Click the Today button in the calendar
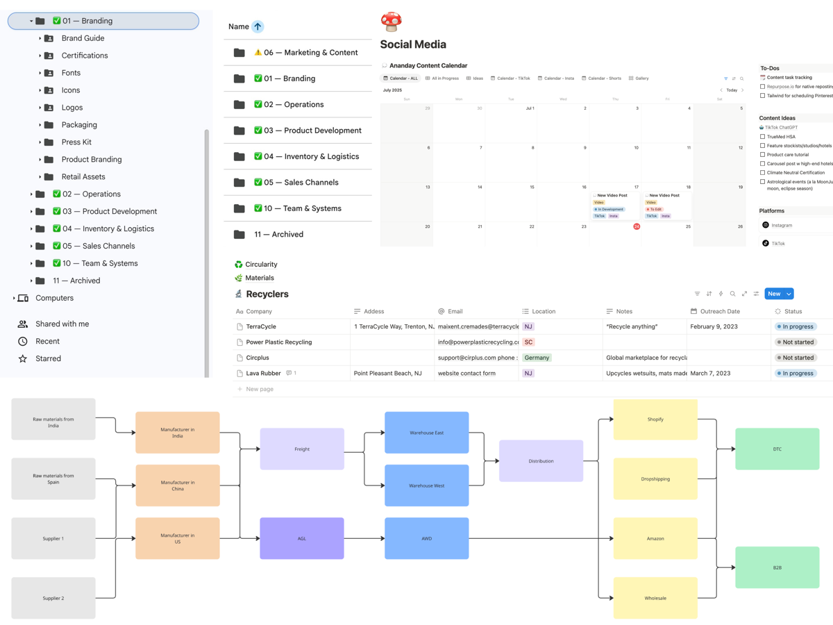Image resolution: width=833 pixels, height=625 pixels. pos(732,90)
